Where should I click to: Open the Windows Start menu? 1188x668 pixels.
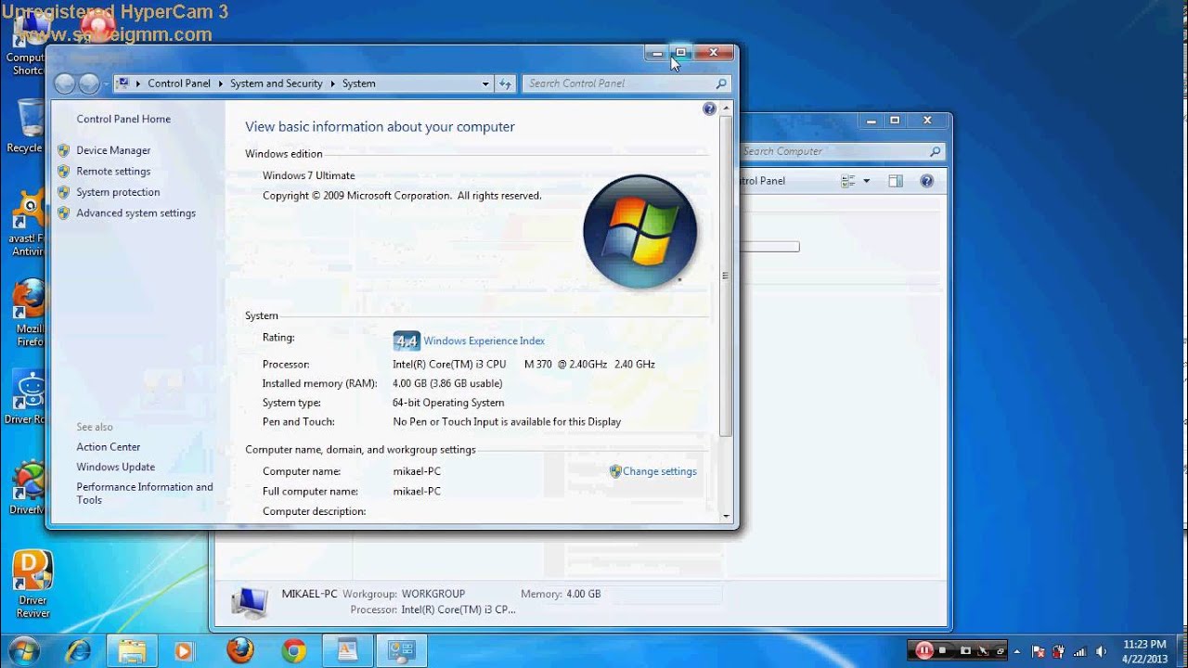pos(22,650)
